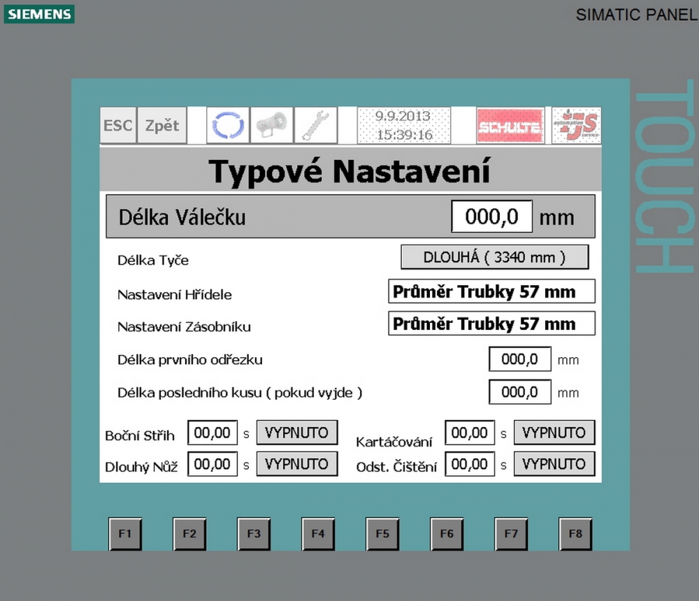Change Délka Tyče DLOUHÁ (3340 mm) selection
The height and width of the screenshot is (601, 699).
[494, 257]
